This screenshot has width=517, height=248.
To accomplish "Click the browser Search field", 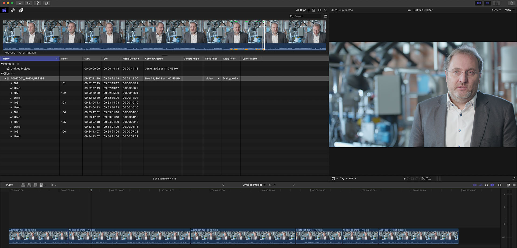I will pyautogui.click(x=305, y=16).
